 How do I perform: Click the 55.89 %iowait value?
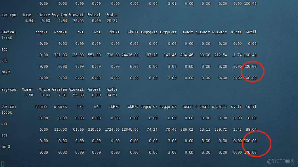pyautogui.click(x=78, y=95)
